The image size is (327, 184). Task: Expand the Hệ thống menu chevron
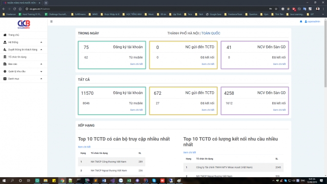coord(41,42)
